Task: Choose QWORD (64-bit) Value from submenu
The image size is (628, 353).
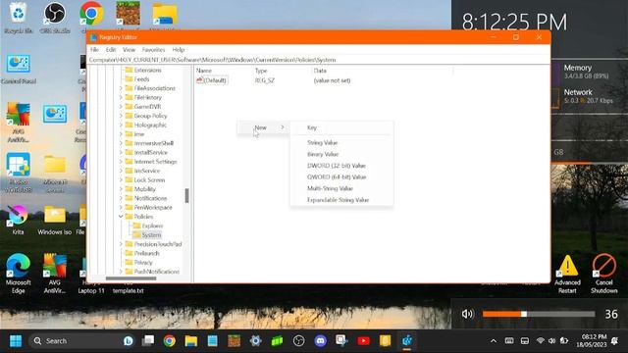Action: 341,176
